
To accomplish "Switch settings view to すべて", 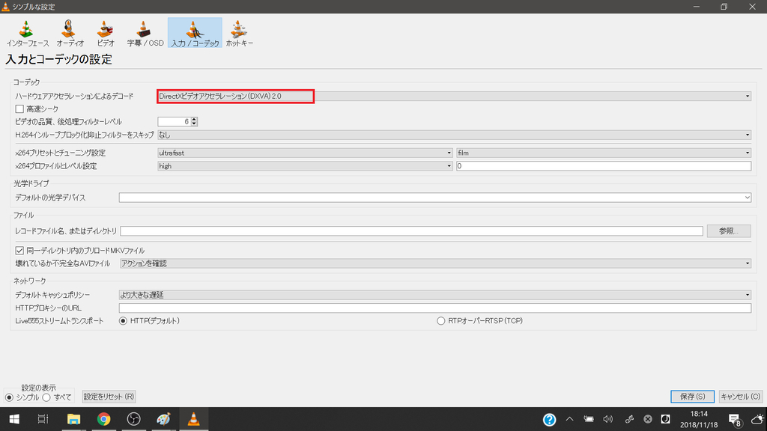I will (x=46, y=397).
